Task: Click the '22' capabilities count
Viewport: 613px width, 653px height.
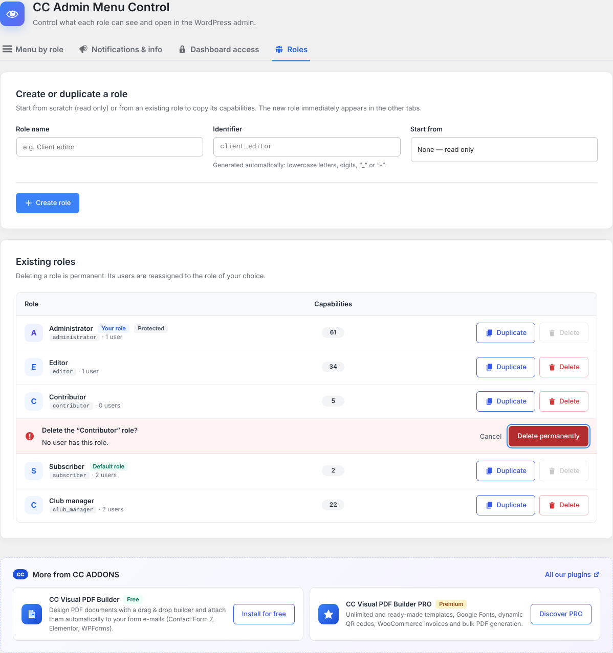Action: click(333, 505)
